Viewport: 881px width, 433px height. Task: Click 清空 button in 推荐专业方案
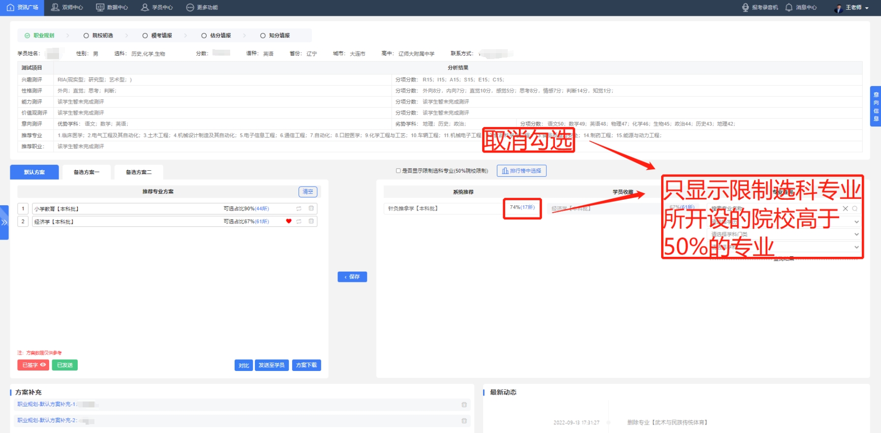[x=308, y=192]
